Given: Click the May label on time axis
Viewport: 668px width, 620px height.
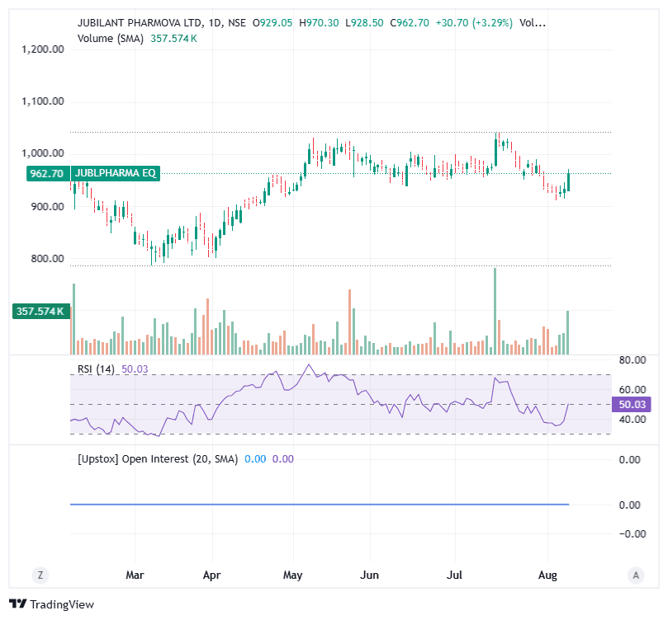Looking at the screenshot, I should click(292, 575).
